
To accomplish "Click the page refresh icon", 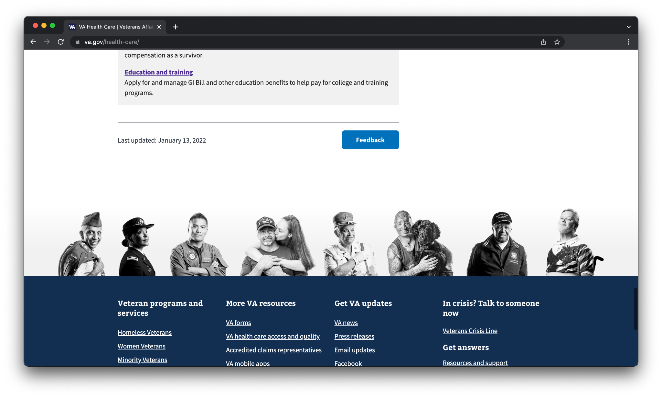I will coord(60,42).
